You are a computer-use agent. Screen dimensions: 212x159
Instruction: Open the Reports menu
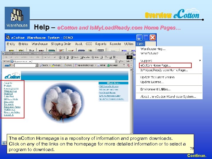pyautogui.click(x=101, y=44)
